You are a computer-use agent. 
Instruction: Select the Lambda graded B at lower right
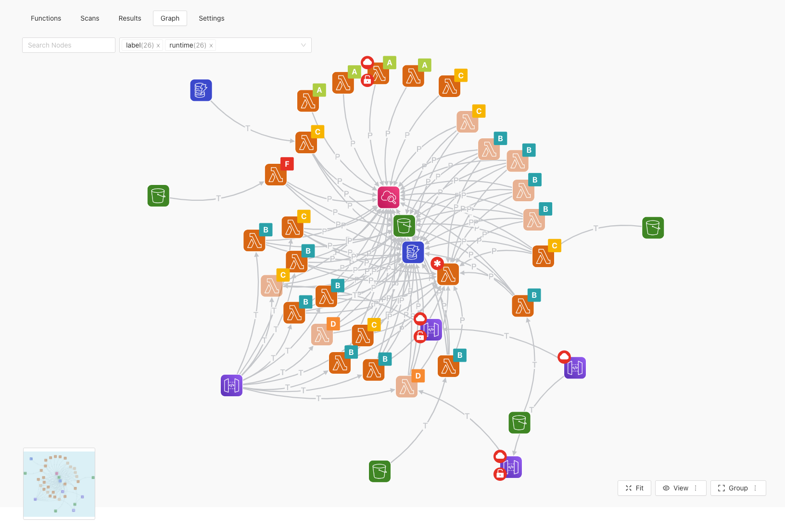(523, 306)
